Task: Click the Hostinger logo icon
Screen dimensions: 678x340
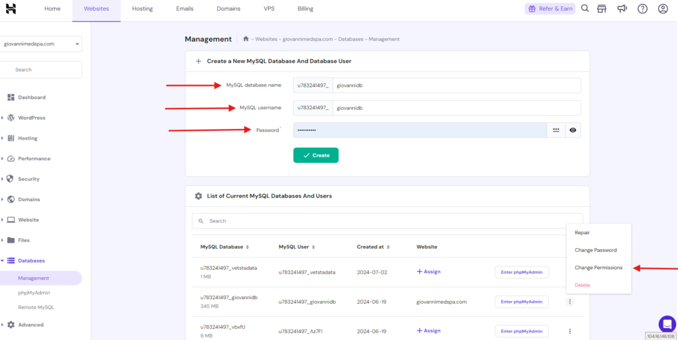Action: [11, 9]
